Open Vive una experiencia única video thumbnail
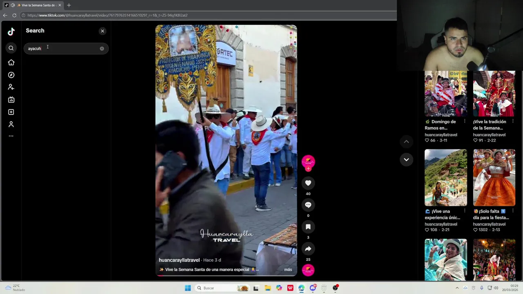Screen dimensions: 523x294 [446, 178]
